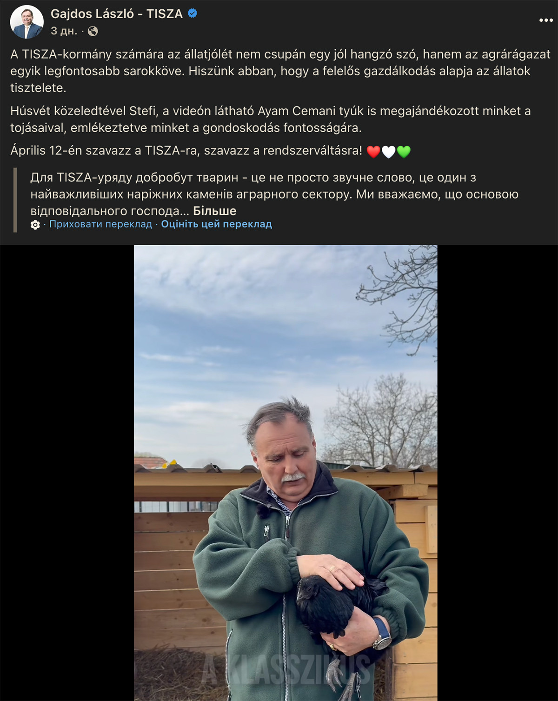Click the first paragraph about TISZA-kormány
Image resolution: width=558 pixels, height=701 pixels.
(280, 71)
